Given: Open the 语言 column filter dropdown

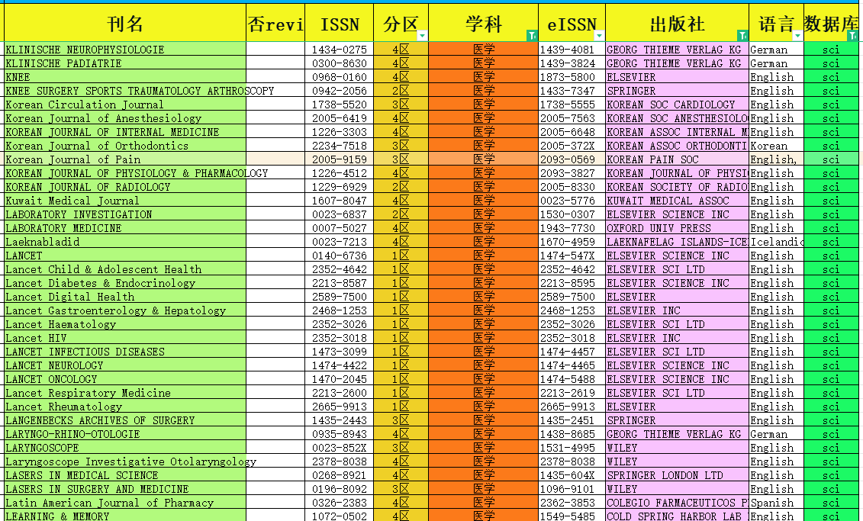Looking at the screenshot, I should tap(797, 36).
